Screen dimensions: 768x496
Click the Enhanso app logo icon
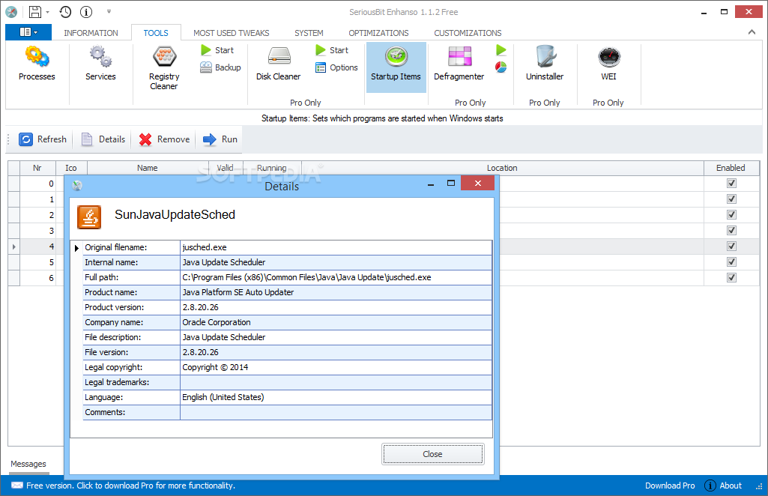point(11,12)
